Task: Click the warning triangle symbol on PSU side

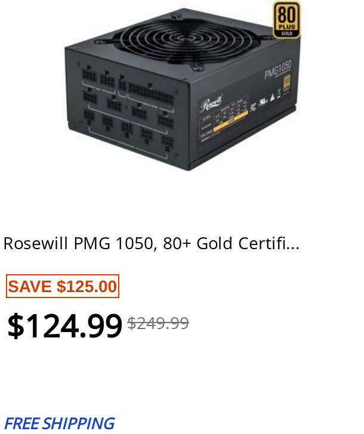Action: [x=272, y=97]
